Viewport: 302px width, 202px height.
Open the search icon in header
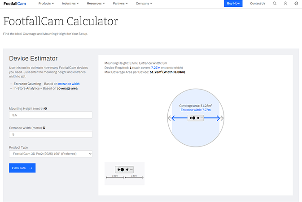pos(275,3)
